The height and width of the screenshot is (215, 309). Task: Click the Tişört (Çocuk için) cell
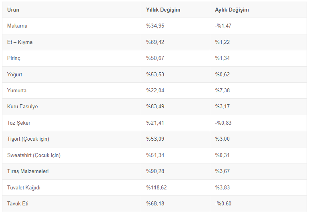(x=28, y=139)
